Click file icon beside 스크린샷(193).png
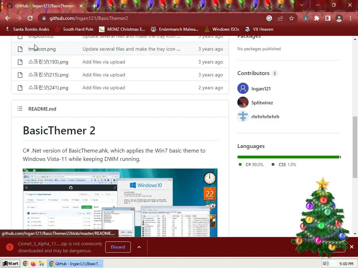The height and width of the screenshot is (268, 358). 20,62
